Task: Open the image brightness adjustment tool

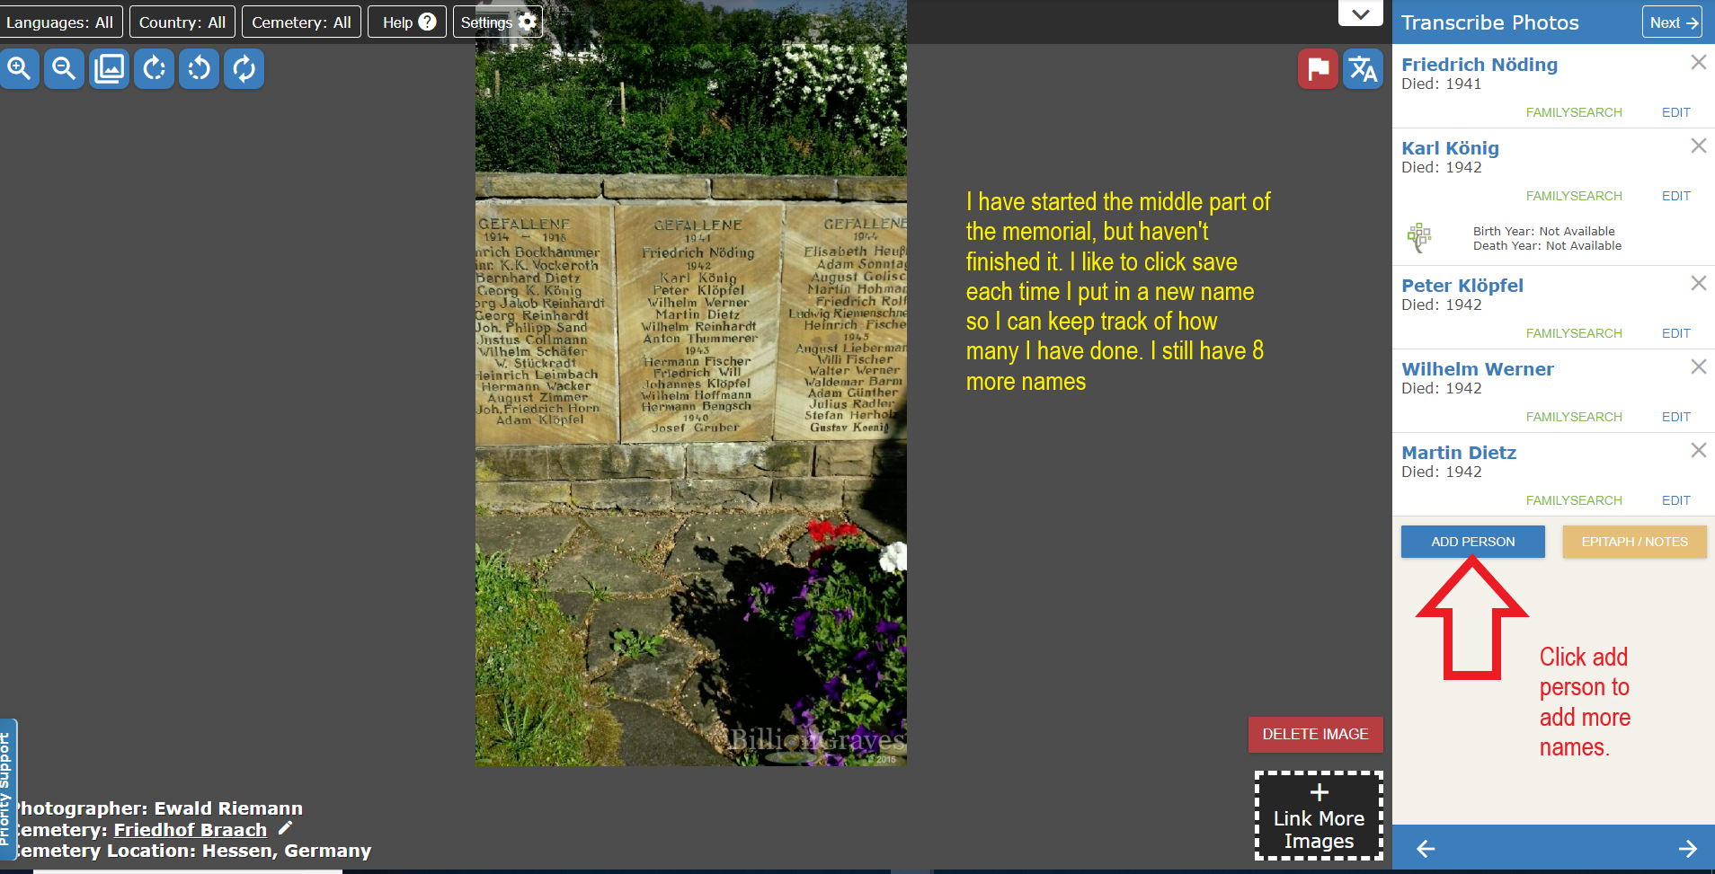Action: point(109,68)
